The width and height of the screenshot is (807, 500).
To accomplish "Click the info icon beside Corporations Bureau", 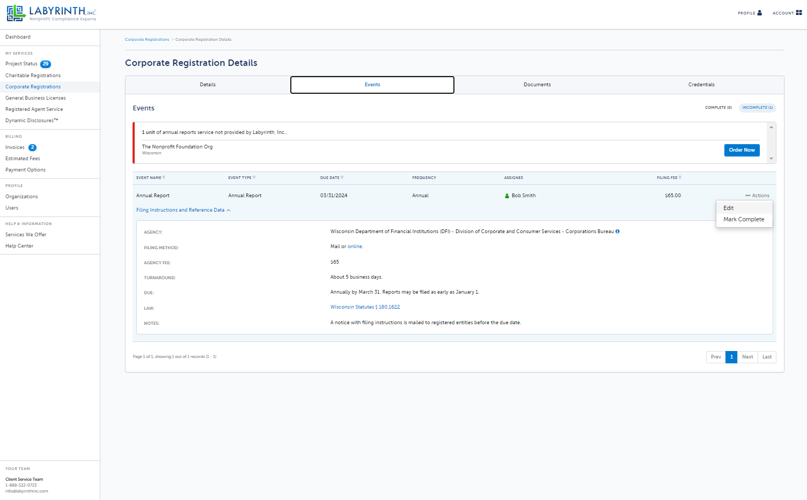I will coord(618,232).
